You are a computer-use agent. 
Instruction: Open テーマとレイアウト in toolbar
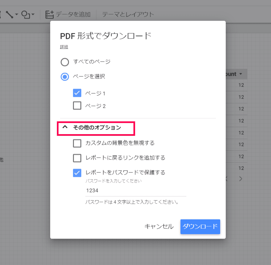click(128, 14)
